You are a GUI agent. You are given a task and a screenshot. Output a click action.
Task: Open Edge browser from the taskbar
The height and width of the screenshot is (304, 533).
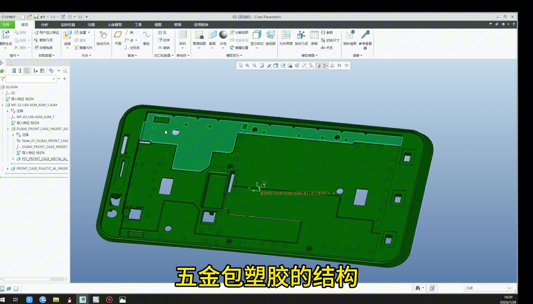[43, 299]
